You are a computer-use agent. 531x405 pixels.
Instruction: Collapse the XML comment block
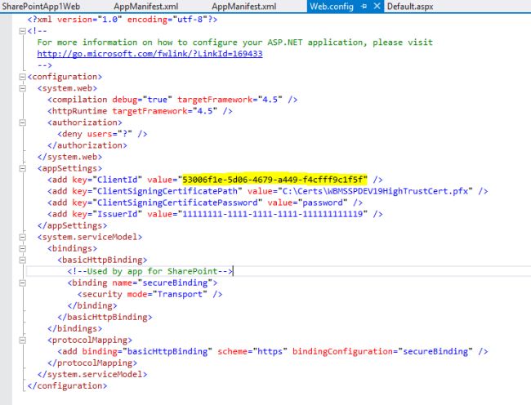(x=22, y=31)
